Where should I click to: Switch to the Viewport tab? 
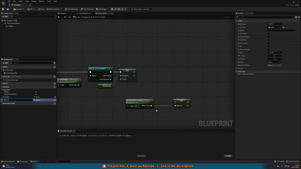pos(62,13)
